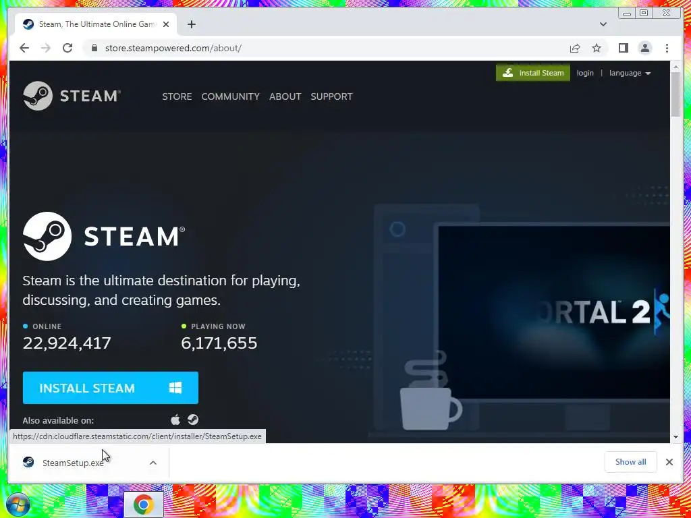Expand the SteamSetup.exe download options arrow
Viewport: 691px width, 518px height.
(153, 463)
